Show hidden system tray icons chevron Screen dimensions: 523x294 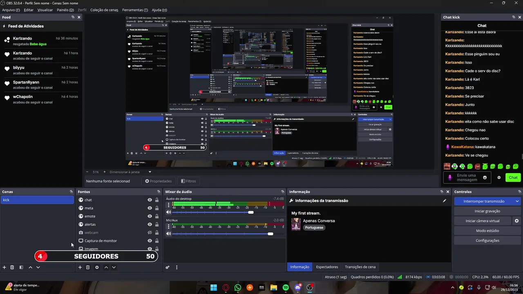point(452,287)
